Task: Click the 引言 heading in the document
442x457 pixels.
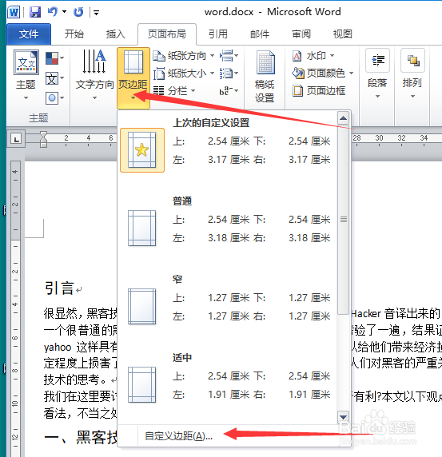Action: pos(59,288)
